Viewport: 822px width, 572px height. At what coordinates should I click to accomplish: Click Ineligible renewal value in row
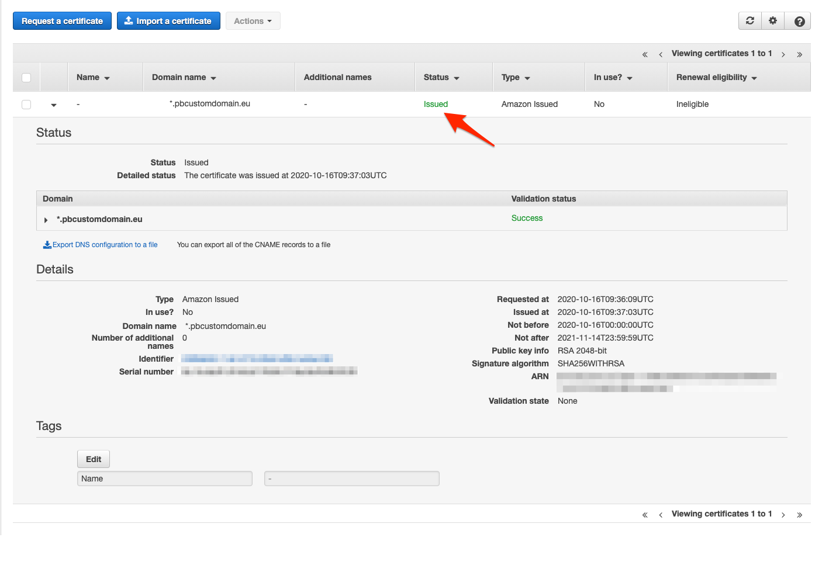[x=692, y=104]
